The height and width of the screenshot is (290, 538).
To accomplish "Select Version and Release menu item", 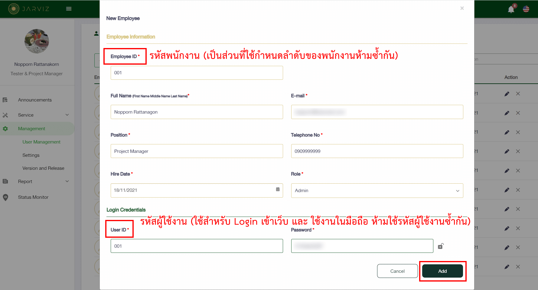I will (x=43, y=168).
